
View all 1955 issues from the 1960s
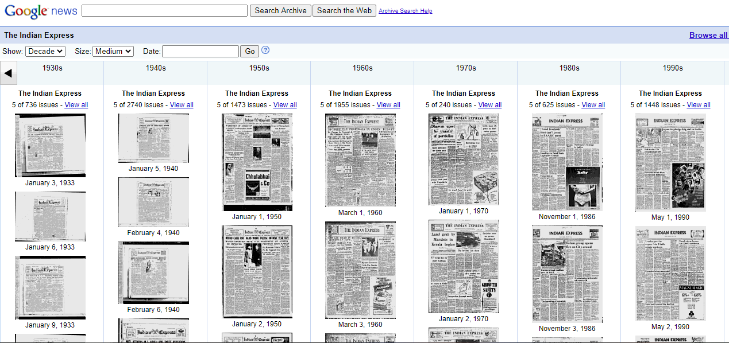tap(388, 105)
